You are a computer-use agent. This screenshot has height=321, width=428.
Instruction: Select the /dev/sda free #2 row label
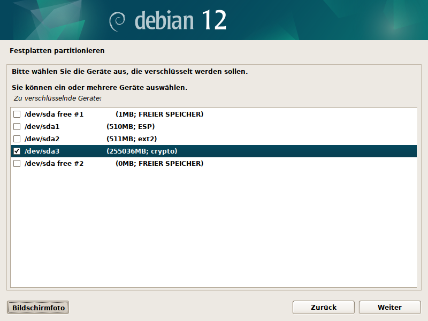point(54,164)
